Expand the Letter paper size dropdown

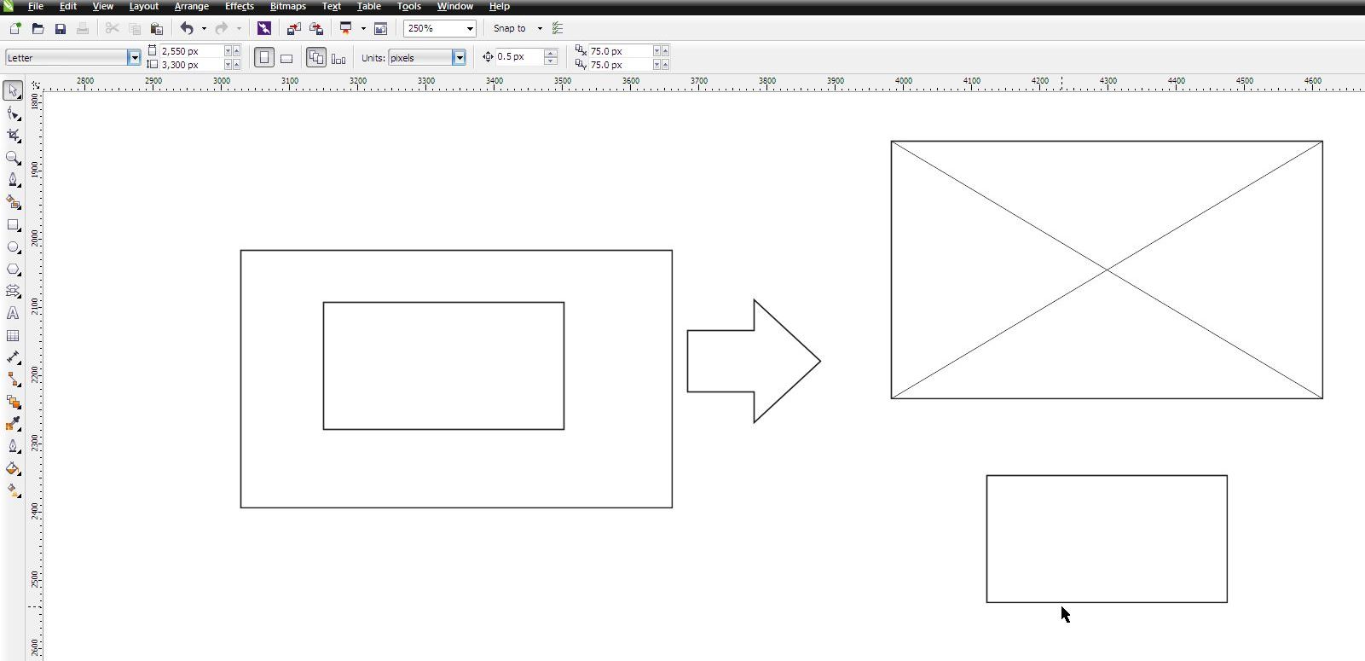[x=134, y=58]
